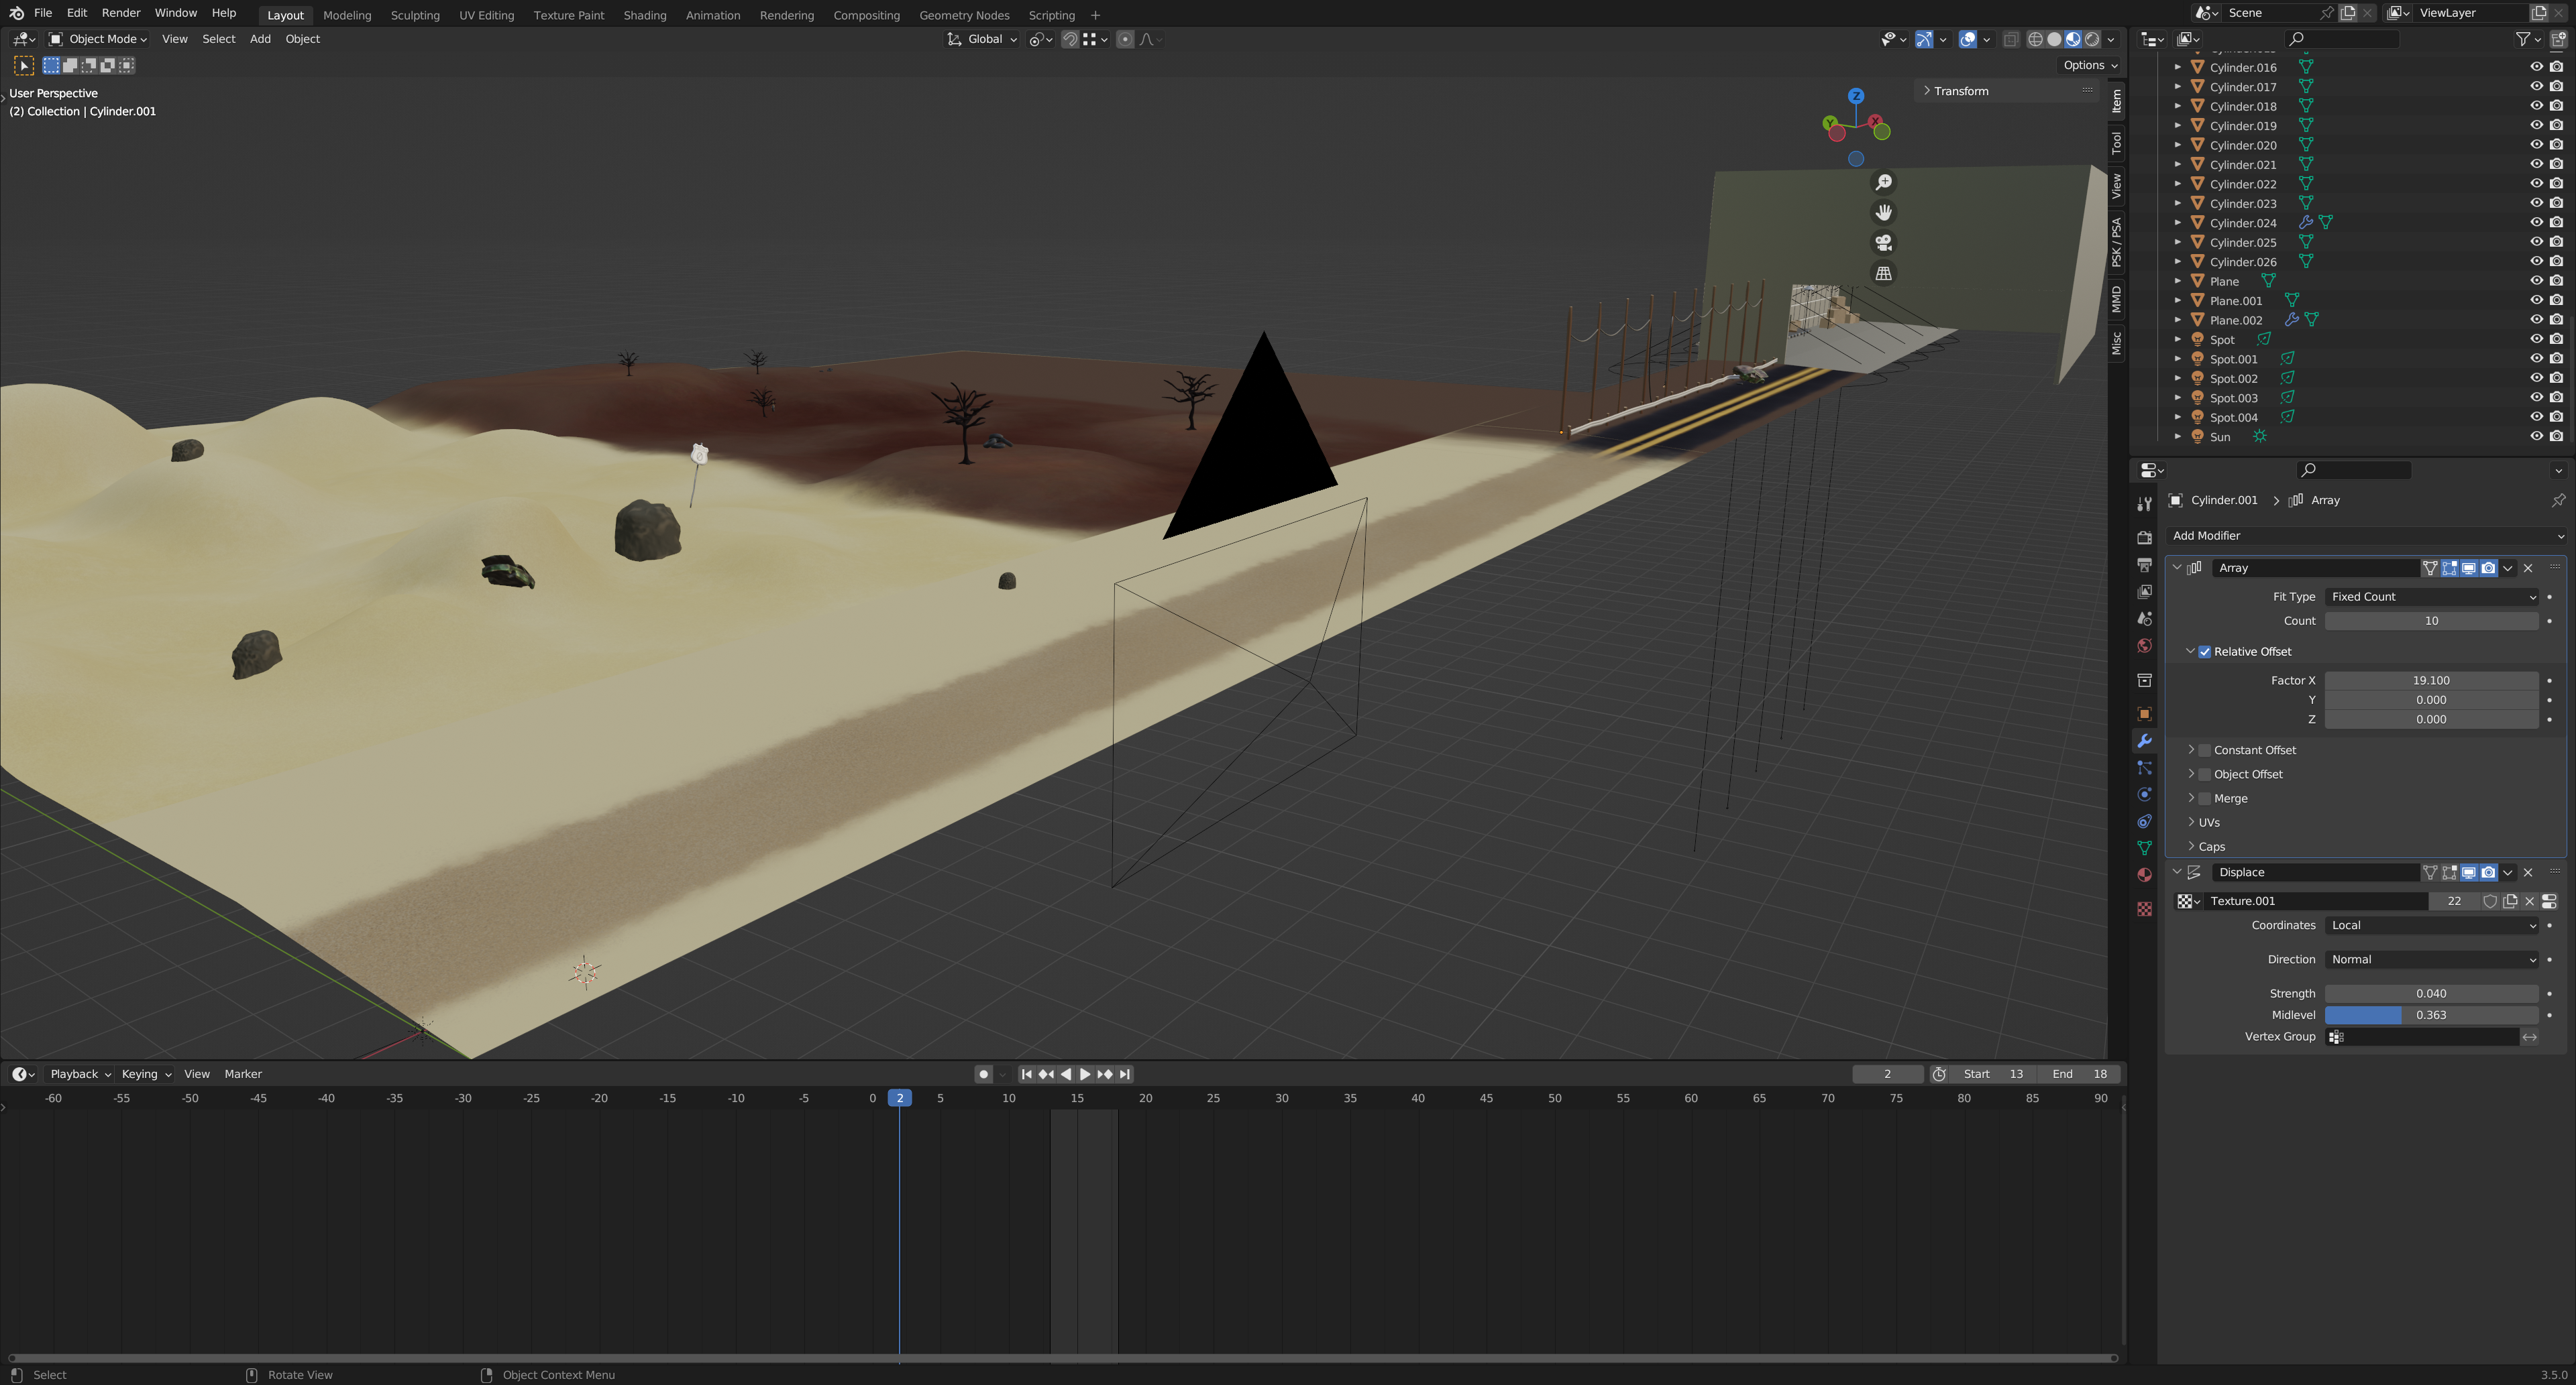This screenshot has width=2576, height=1385.
Task: Play animation forward in timeline
Action: coord(1085,1074)
